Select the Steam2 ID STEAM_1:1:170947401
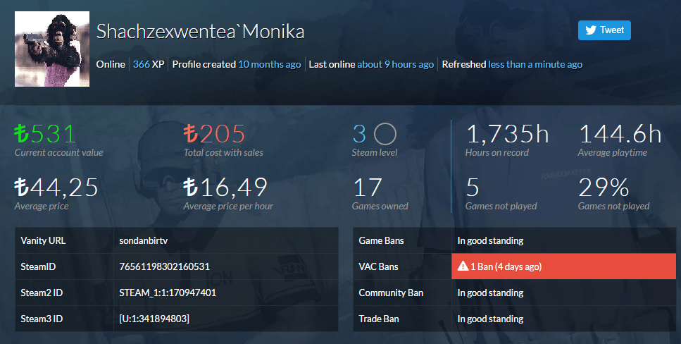This screenshot has width=681, height=344. tap(168, 293)
